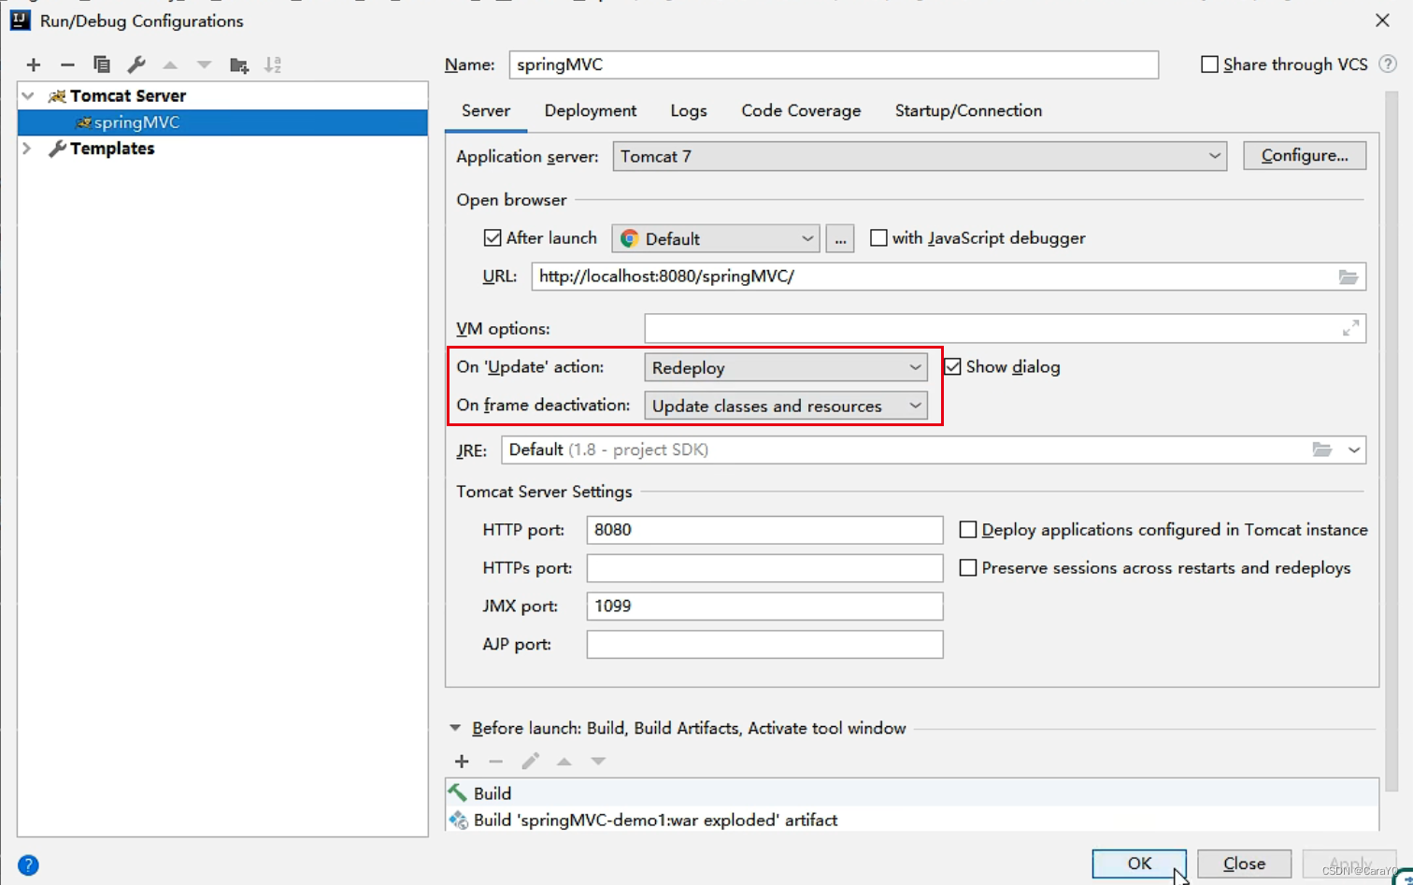Open On frame deactivation dropdown
1413x885 pixels.
point(786,406)
